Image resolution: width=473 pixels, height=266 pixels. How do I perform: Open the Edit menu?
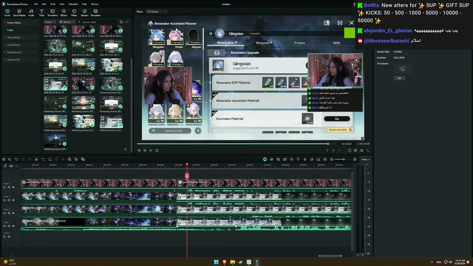[44, 4]
